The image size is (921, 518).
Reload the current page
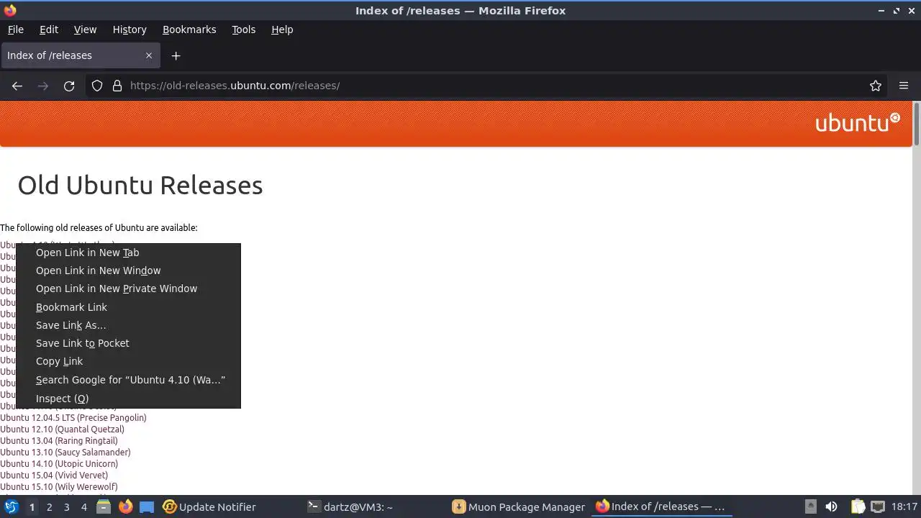[x=69, y=86]
